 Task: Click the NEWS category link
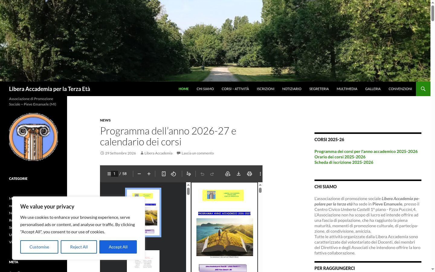(105, 120)
